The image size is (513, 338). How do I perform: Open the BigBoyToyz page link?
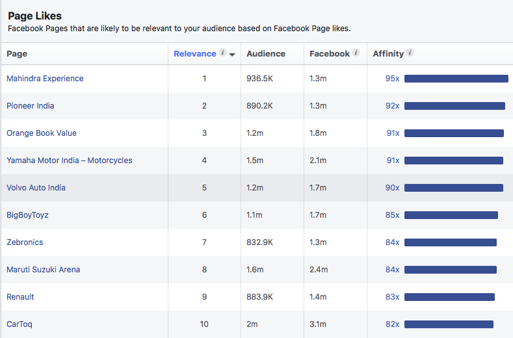point(27,215)
